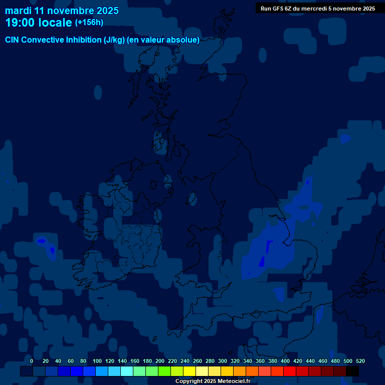Select the bright red swatch near 400
This screenshot has width=385, height=385.
290,371
